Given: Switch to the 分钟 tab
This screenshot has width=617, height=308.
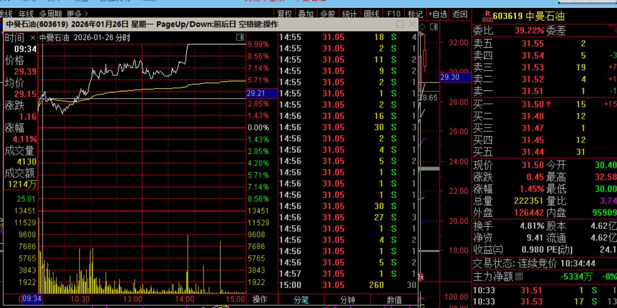Looking at the screenshot, I should tap(347, 300).
